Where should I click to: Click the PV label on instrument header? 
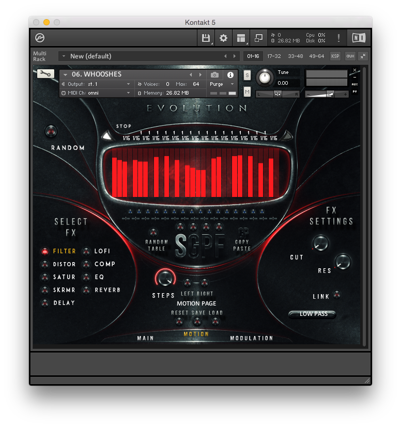click(x=354, y=91)
